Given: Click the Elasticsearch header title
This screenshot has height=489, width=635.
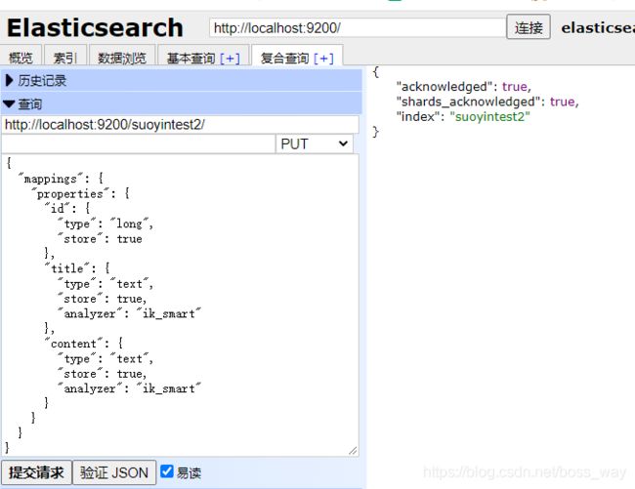Looking at the screenshot, I should click(x=95, y=27).
